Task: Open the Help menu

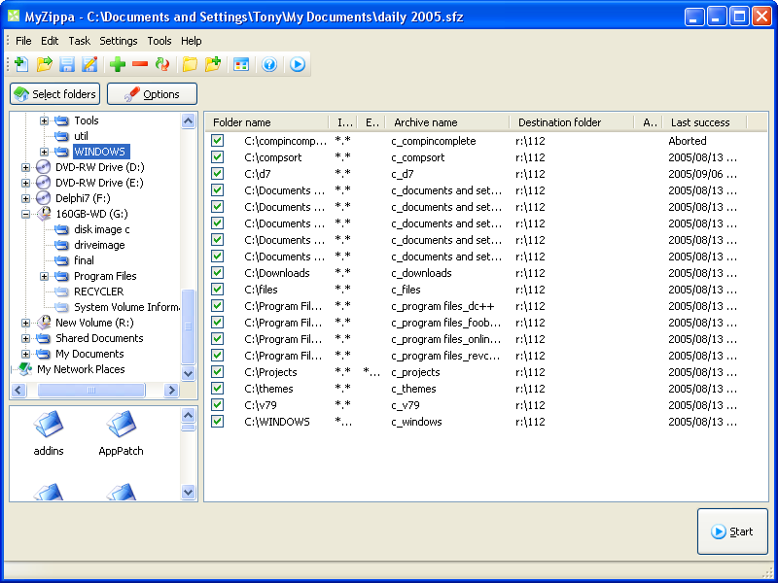Action: (x=191, y=41)
